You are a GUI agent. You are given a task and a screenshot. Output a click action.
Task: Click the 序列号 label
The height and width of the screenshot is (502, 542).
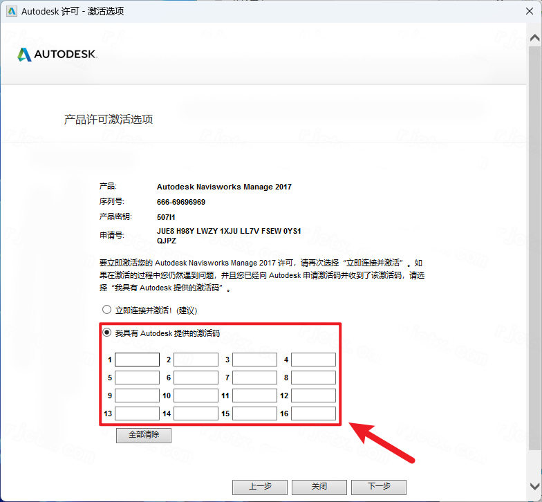tap(112, 201)
